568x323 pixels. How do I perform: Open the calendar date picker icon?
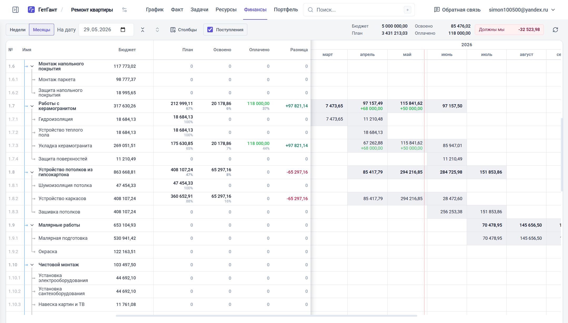[123, 29]
